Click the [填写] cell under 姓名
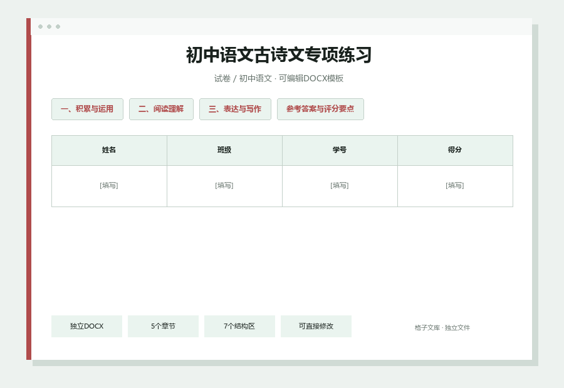564x388 pixels. (109, 186)
